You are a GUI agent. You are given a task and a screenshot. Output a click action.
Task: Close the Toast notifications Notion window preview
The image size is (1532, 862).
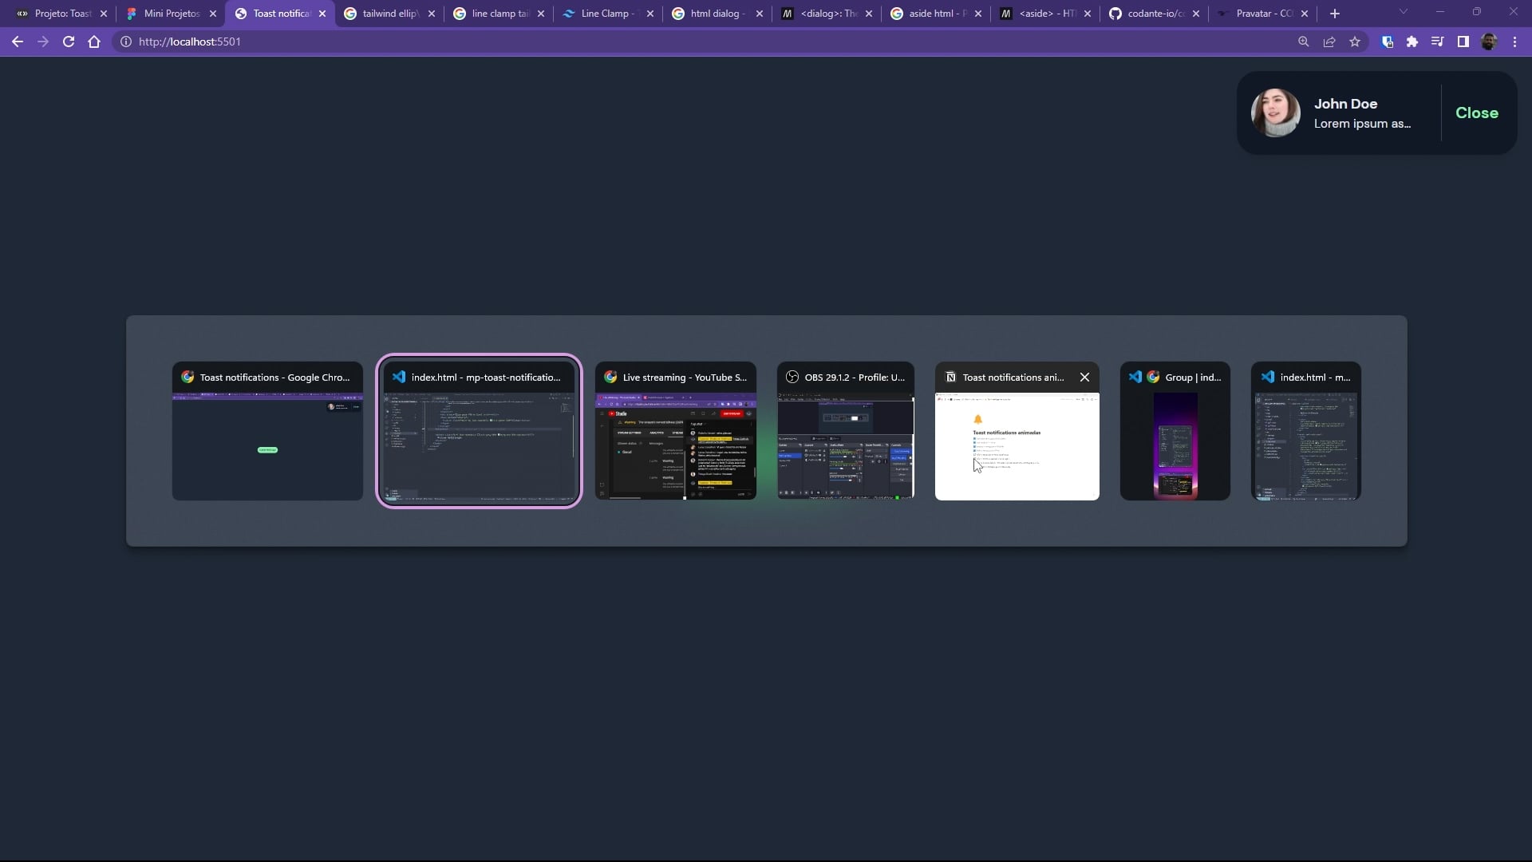(x=1084, y=378)
